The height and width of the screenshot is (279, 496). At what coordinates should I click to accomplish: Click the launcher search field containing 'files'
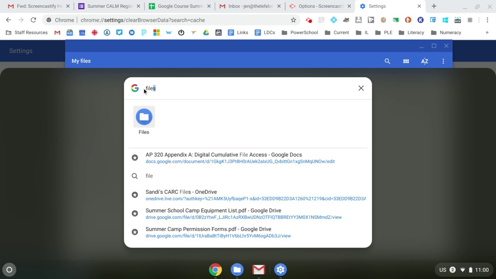point(248,88)
